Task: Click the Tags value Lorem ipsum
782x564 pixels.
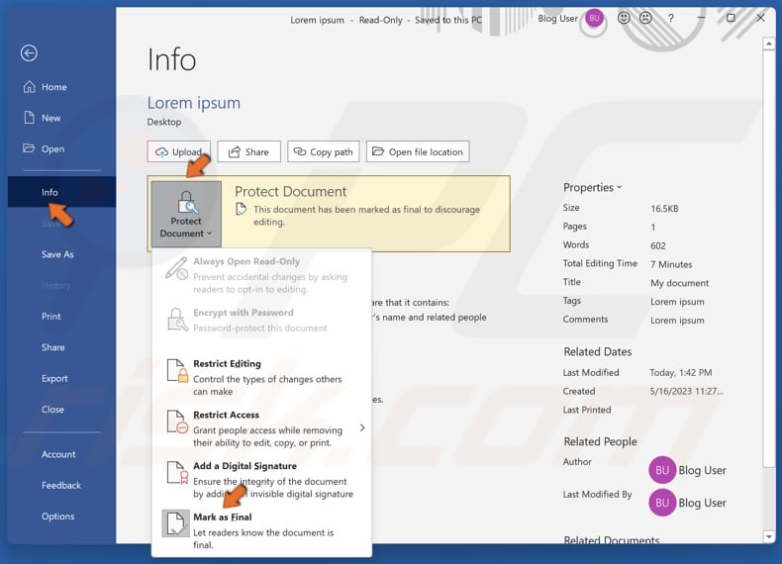Action: (x=677, y=302)
